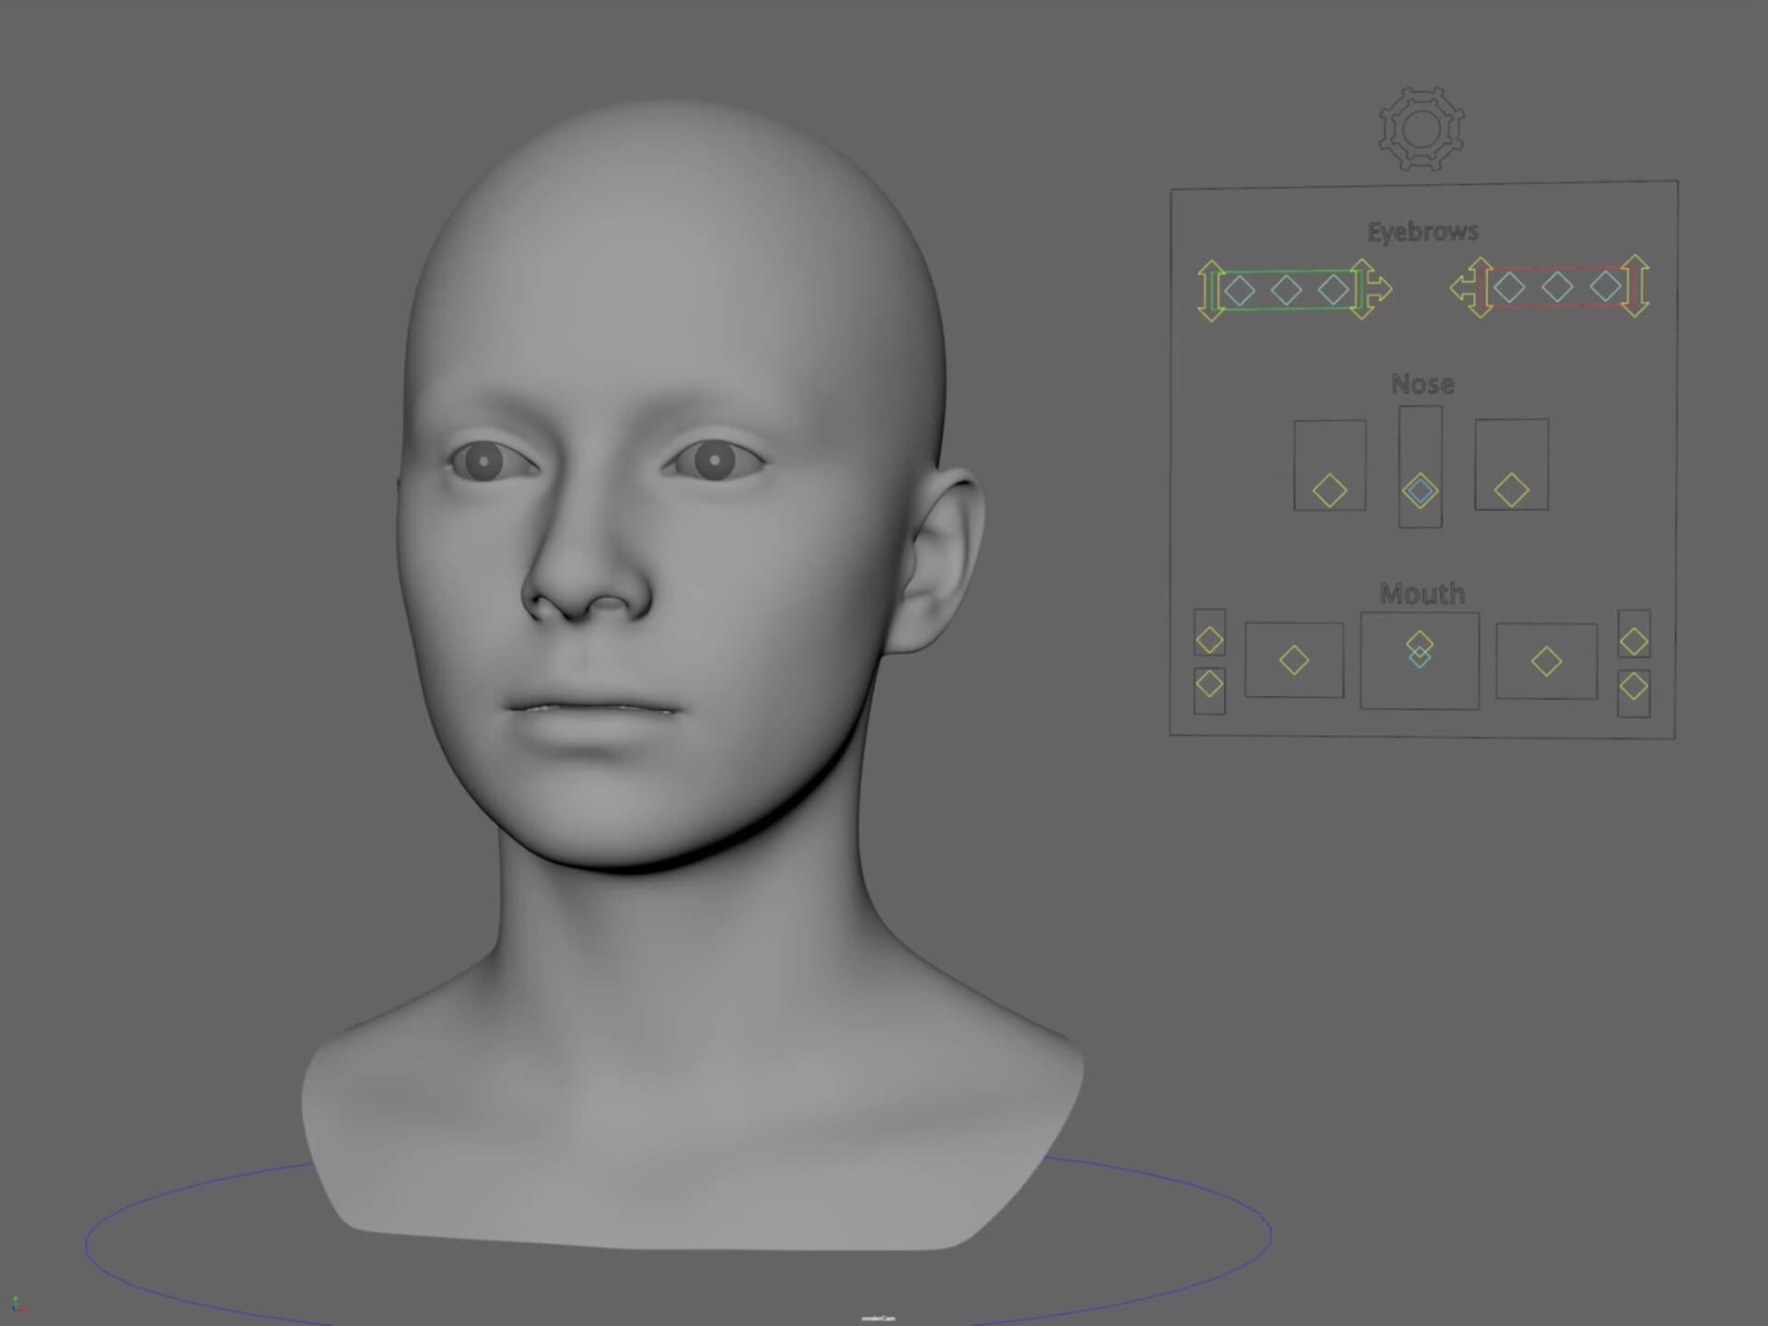Click the gear settings icon above the picker panel
1768x1326 pixels.
[1421, 129]
